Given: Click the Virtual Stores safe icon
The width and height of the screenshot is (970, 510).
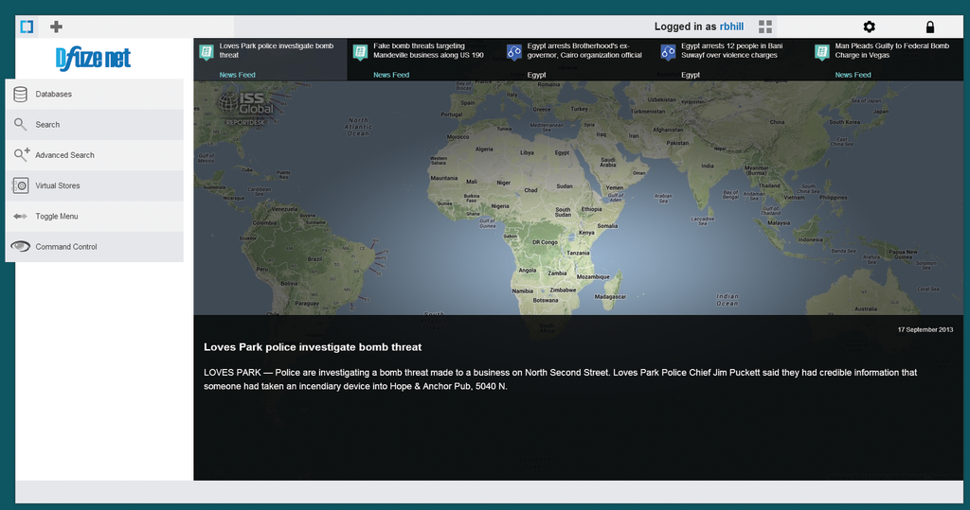Looking at the screenshot, I should point(20,185).
